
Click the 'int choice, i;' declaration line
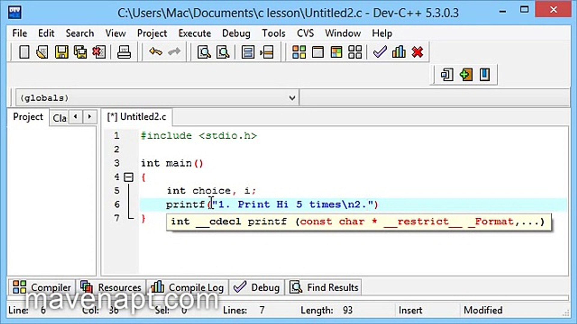[x=211, y=190]
